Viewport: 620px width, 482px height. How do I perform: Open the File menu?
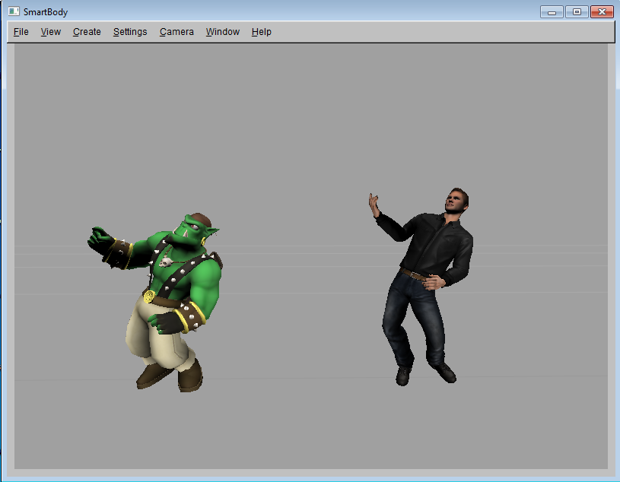click(x=21, y=32)
